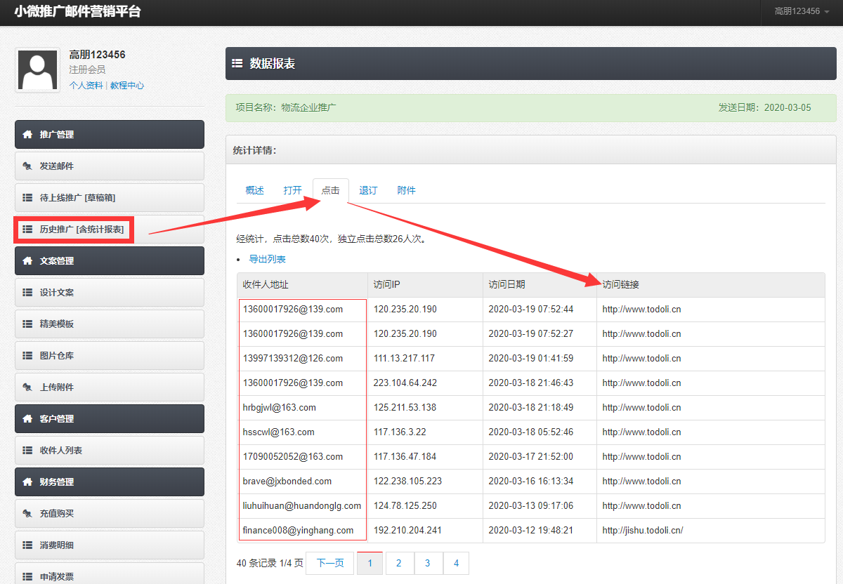Viewport: 843px width, 584px height.
Task: Open 精美模板 menu item
Action: [x=110, y=324]
